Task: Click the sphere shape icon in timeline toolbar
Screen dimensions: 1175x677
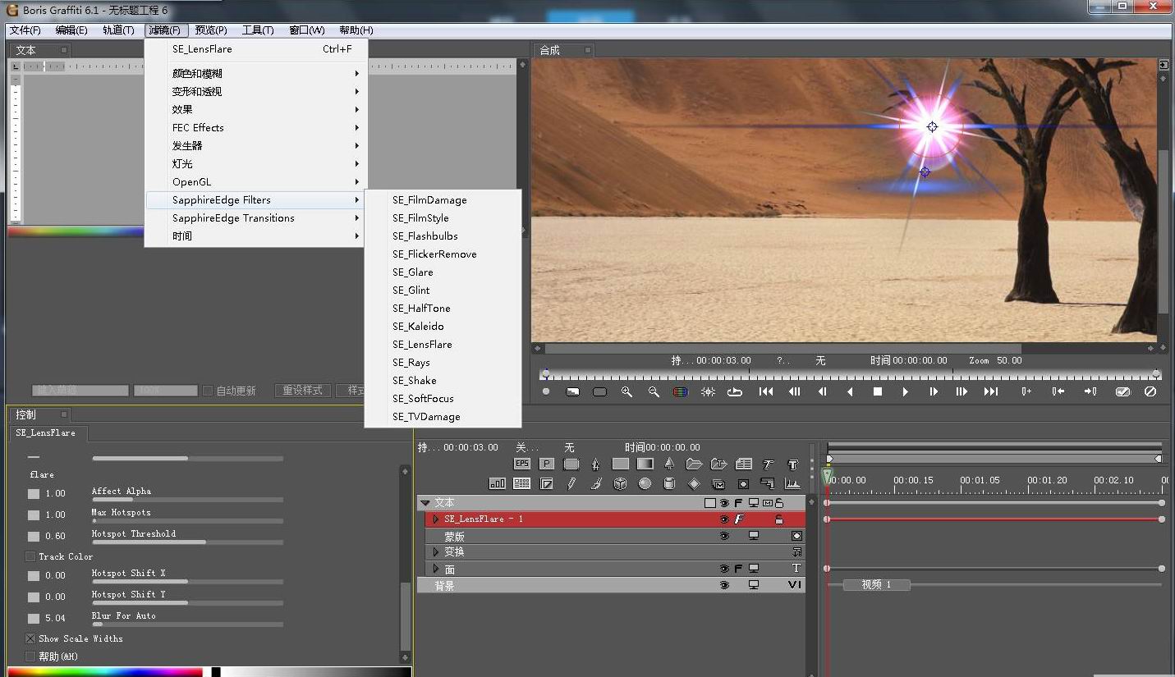Action: pyautogui.click(x=645, y=483)
